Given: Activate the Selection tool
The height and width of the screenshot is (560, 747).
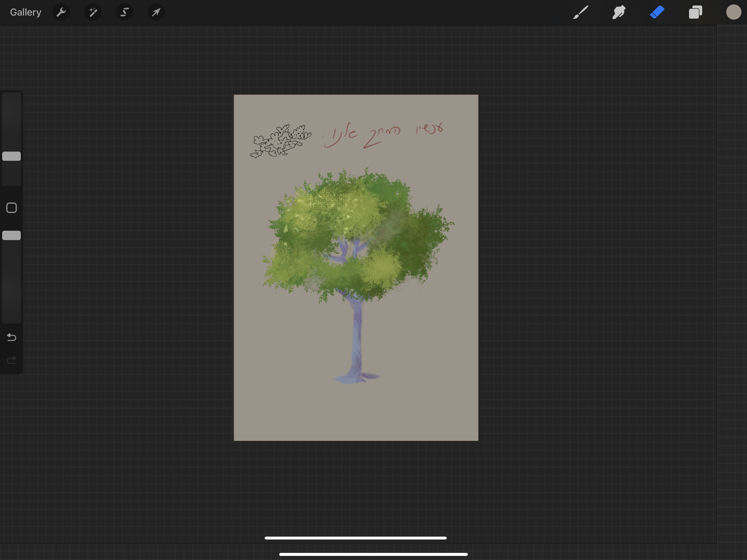Looking at the screenshot, I should pos(125,13).
